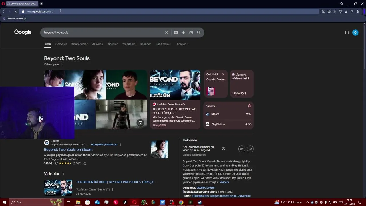
Task: Open options menu beside Videolar heading
Action: (x=63, y=174)
